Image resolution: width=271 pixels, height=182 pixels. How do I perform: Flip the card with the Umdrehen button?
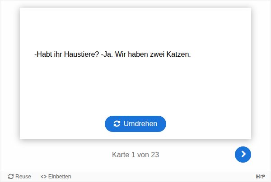[x=135, y=124]
